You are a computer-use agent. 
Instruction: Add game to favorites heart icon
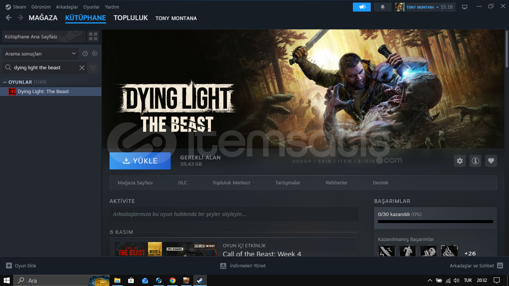pyautogui.click(x=491, y=161)
